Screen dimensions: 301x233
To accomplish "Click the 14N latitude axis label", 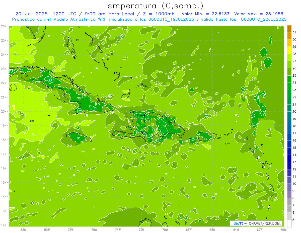I will coord(4,197).
